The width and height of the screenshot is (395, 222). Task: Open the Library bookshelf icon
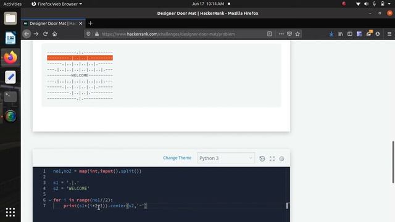tap(341, 34)
